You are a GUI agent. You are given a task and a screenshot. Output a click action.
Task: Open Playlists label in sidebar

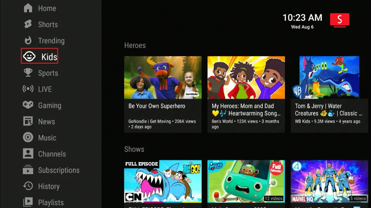tap(51, 203)
